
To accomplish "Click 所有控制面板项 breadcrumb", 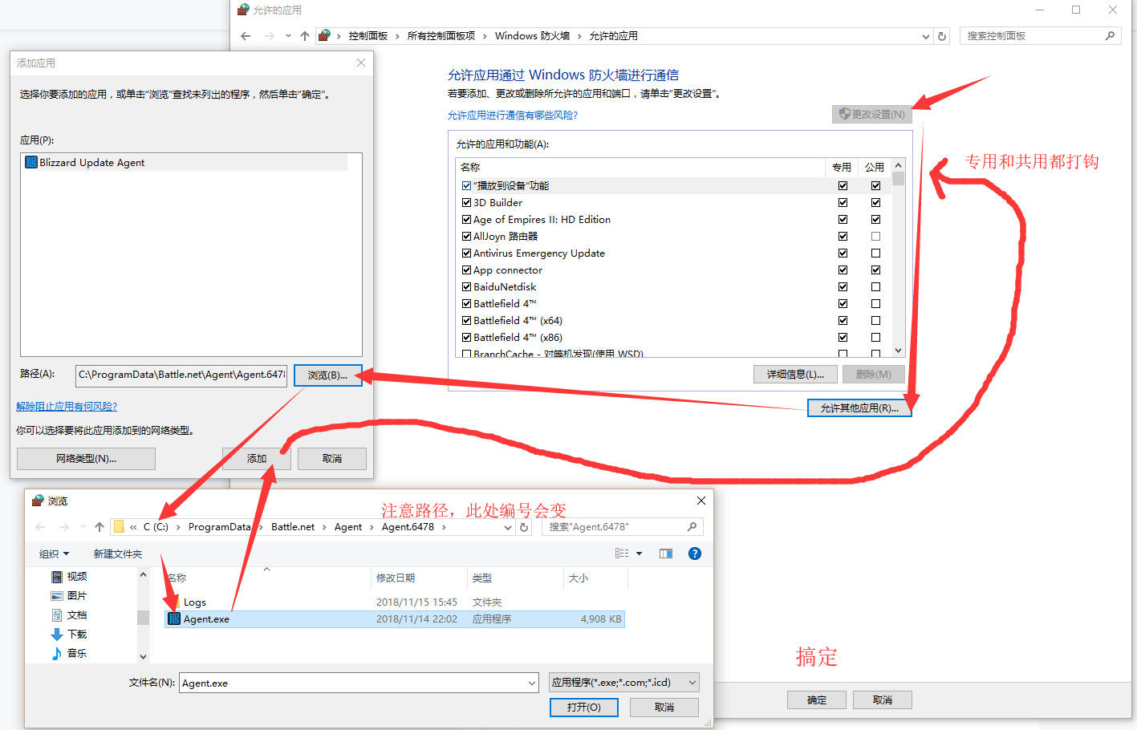I will pos(441,36).
